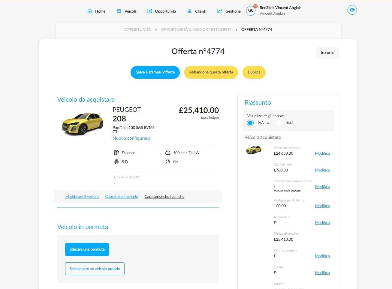Open Gestione chart icon
Viewport: 392px width, 289px height.
click(220, 11)
